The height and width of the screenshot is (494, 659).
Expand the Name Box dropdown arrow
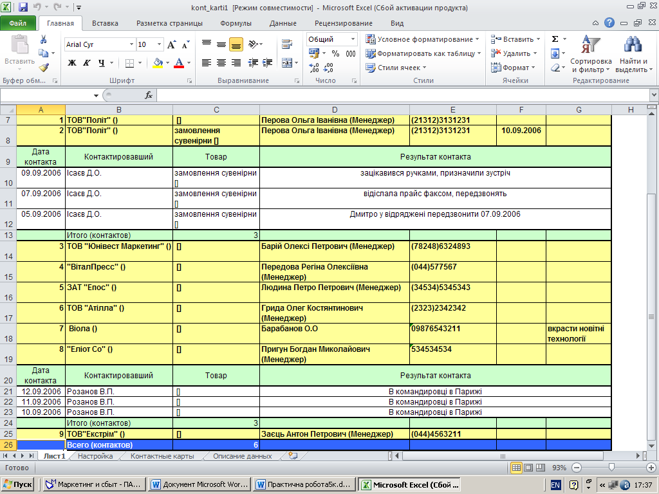click(x=96, y=96)
